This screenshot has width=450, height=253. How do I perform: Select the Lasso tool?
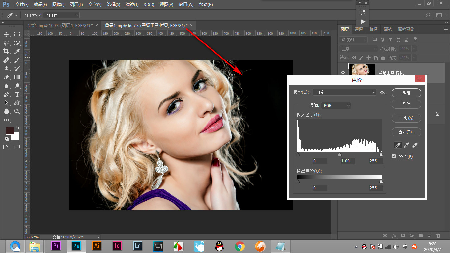click(6, 43)
